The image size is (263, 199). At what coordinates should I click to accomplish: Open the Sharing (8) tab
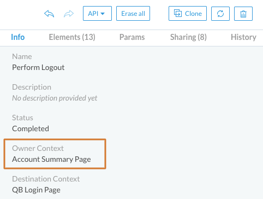[188, 37]
